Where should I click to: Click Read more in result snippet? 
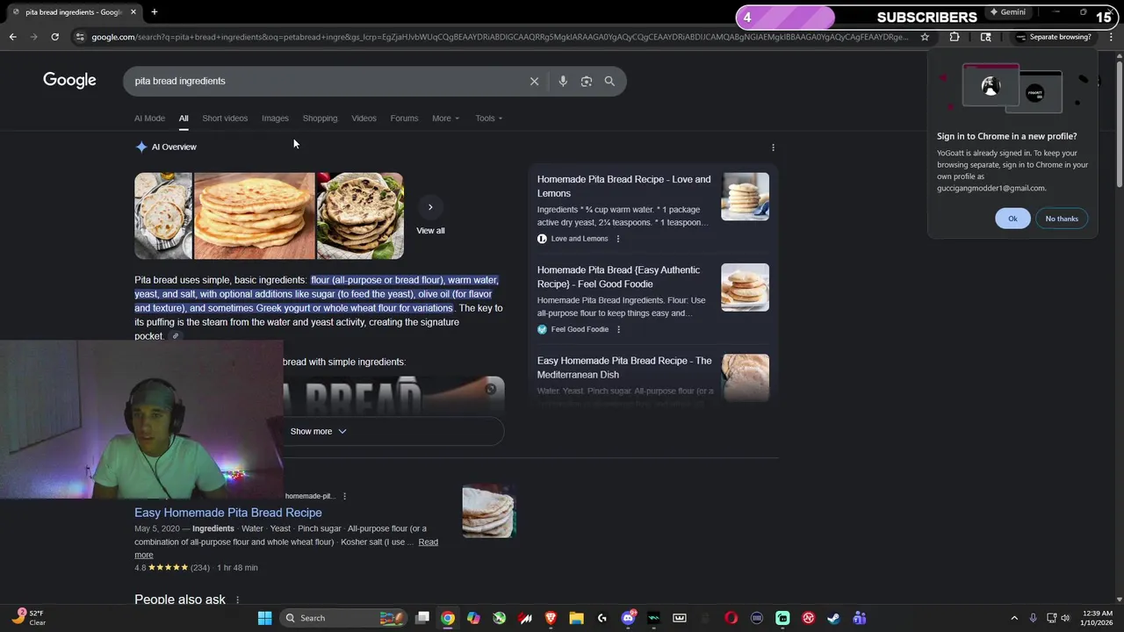click(x=428, y=542)
